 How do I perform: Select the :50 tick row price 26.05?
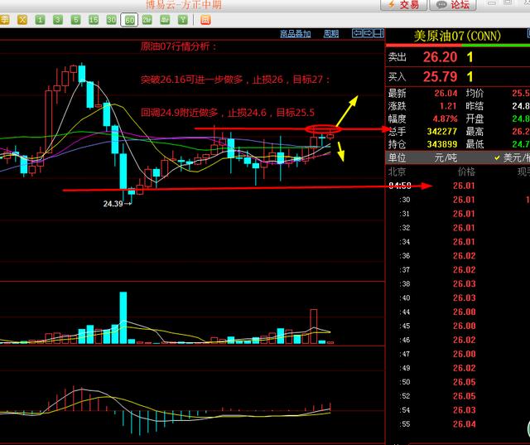coord(464,382)
